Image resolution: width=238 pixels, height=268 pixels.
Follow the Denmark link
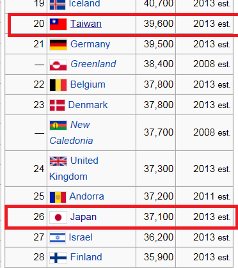(x=88, y=105)
